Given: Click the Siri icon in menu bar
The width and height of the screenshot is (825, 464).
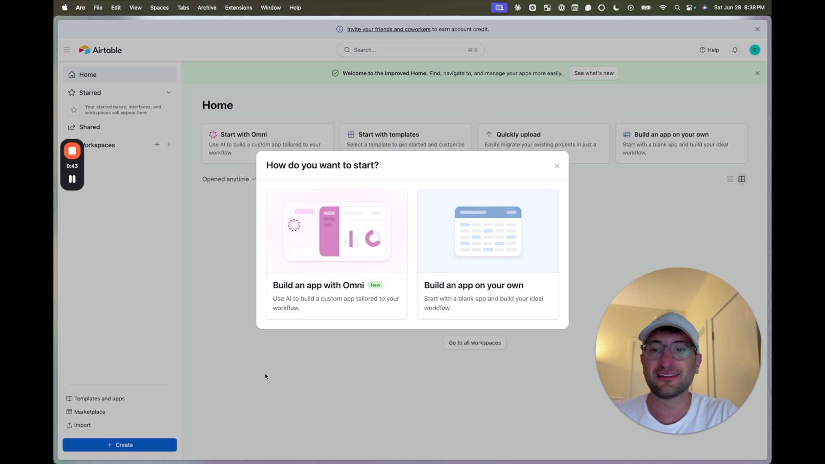Looking at the screenshot, I should click(705, 8).
